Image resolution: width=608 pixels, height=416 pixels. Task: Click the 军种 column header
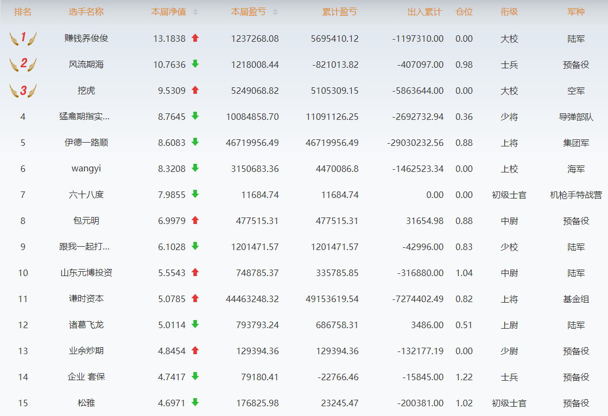click(576, 12)
